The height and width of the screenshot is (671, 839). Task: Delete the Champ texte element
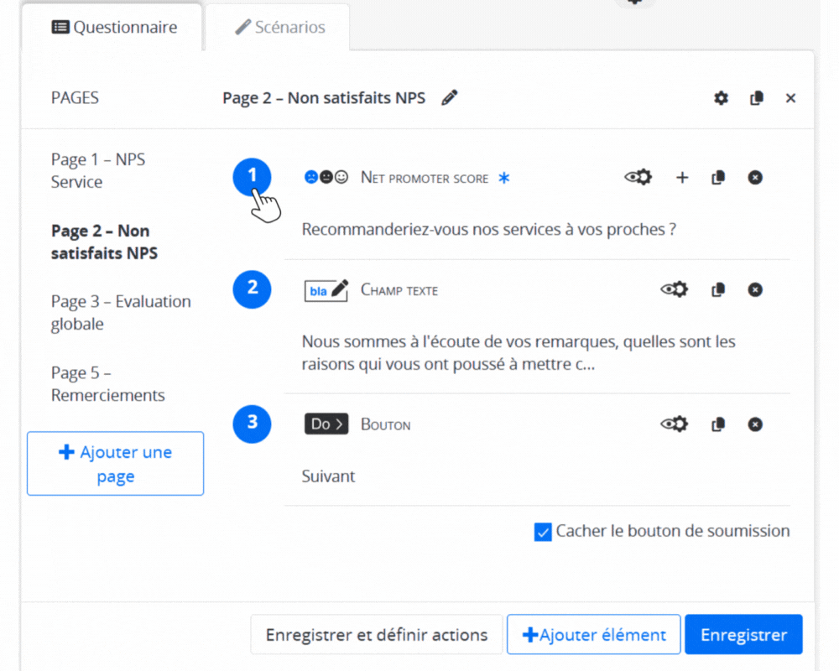(755, 289)
